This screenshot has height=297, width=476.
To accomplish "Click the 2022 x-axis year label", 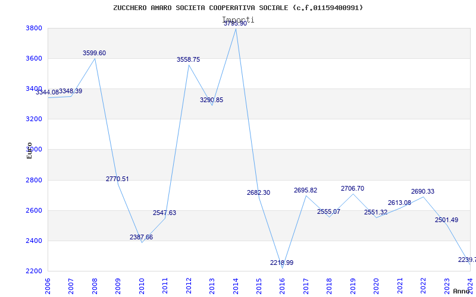I will [423, 286].
